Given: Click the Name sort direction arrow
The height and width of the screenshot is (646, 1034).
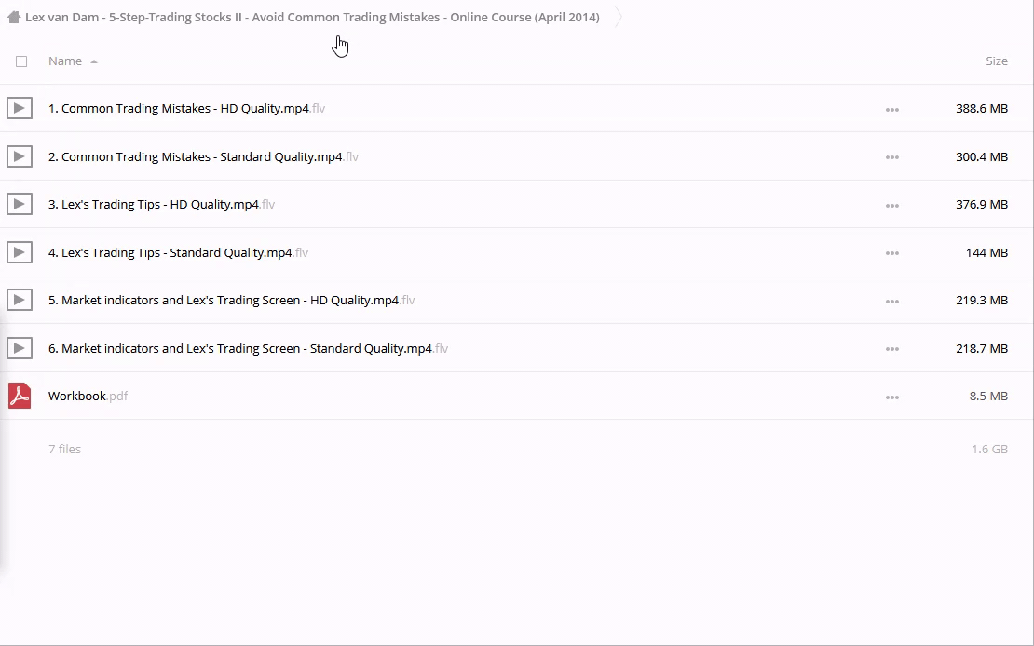Looking at the screenshot, I should click(x=94, y=61).
